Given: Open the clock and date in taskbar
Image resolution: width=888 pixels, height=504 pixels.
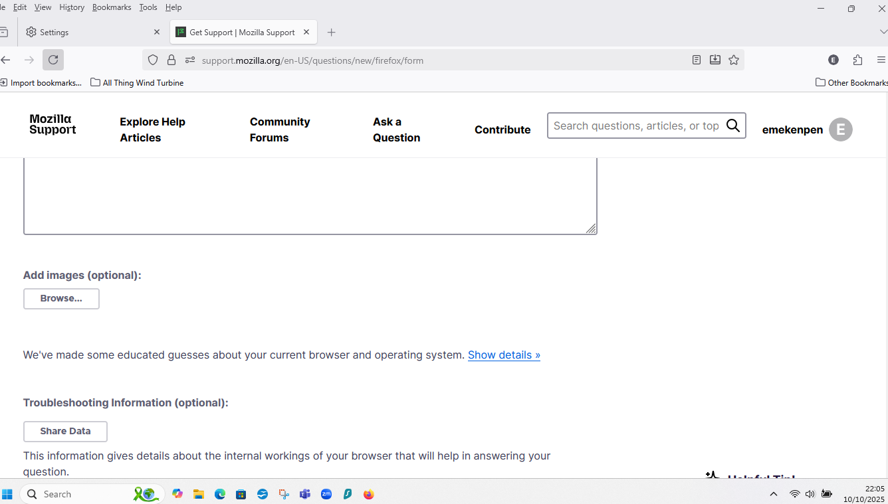Looking at the screenshot, I should (x=864, y=494).
